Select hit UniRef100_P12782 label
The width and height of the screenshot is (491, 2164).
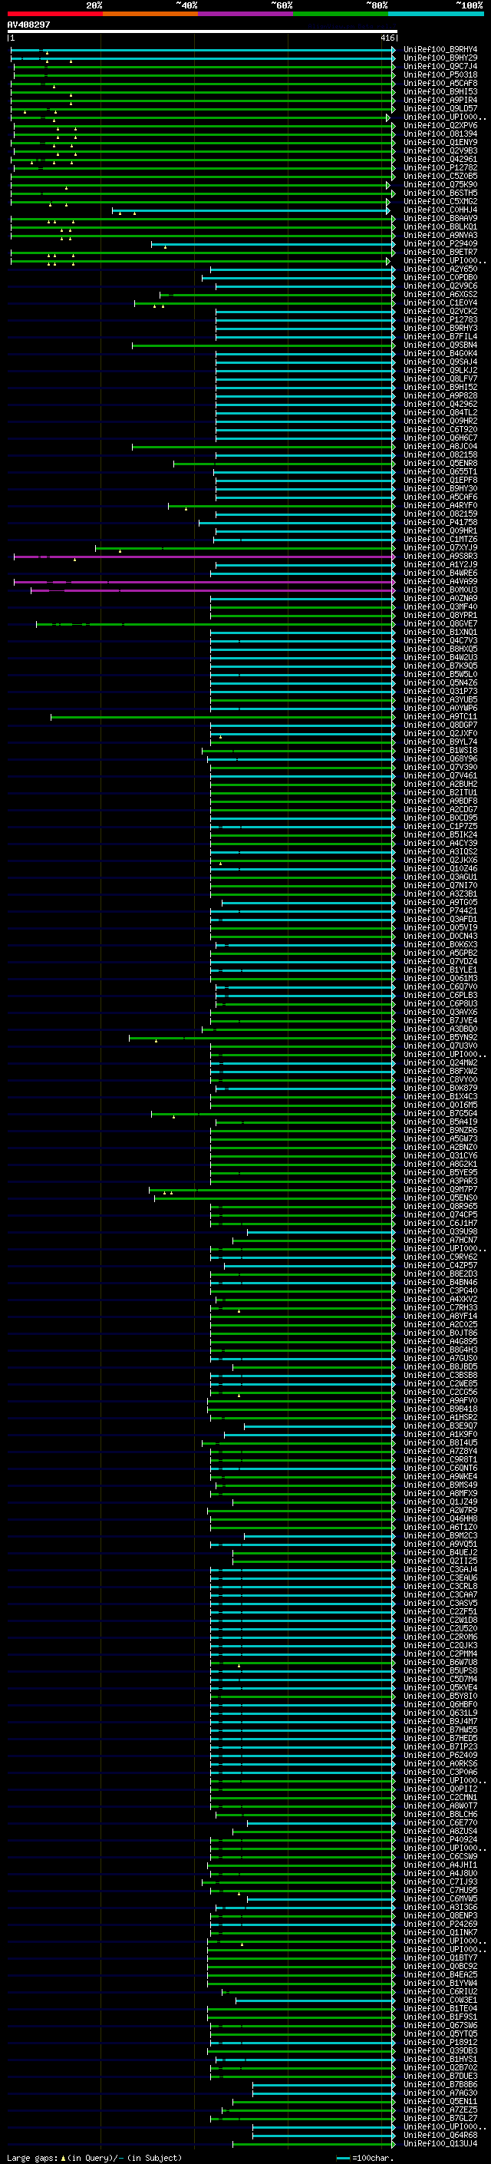(440, 167)
